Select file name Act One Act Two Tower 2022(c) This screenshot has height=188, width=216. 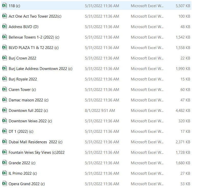(35, 16)
